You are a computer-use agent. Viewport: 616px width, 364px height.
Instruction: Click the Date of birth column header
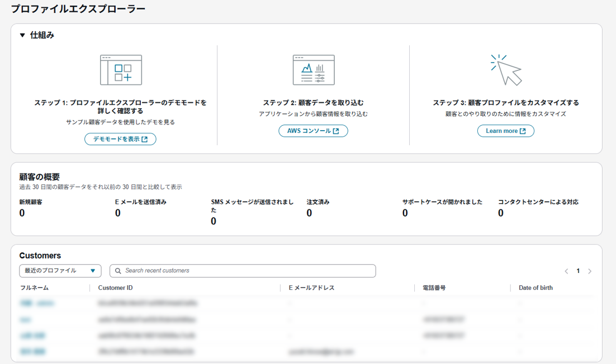click(x=536, y=288)
